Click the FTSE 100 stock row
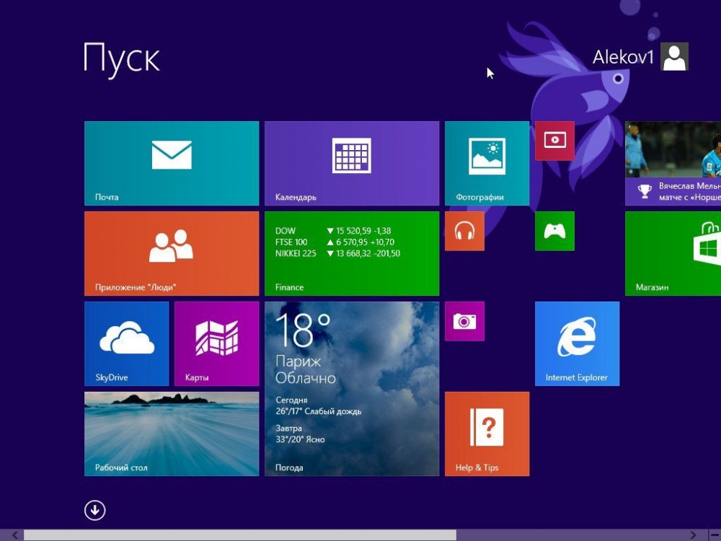721x541 pixels. [335, 242]
